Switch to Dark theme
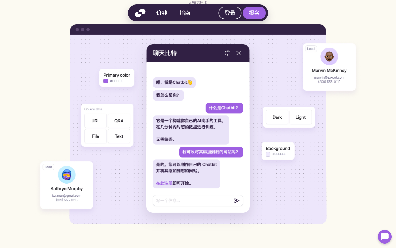The width and height of the screenshot is (396, 248). click(x=277, y=117)
